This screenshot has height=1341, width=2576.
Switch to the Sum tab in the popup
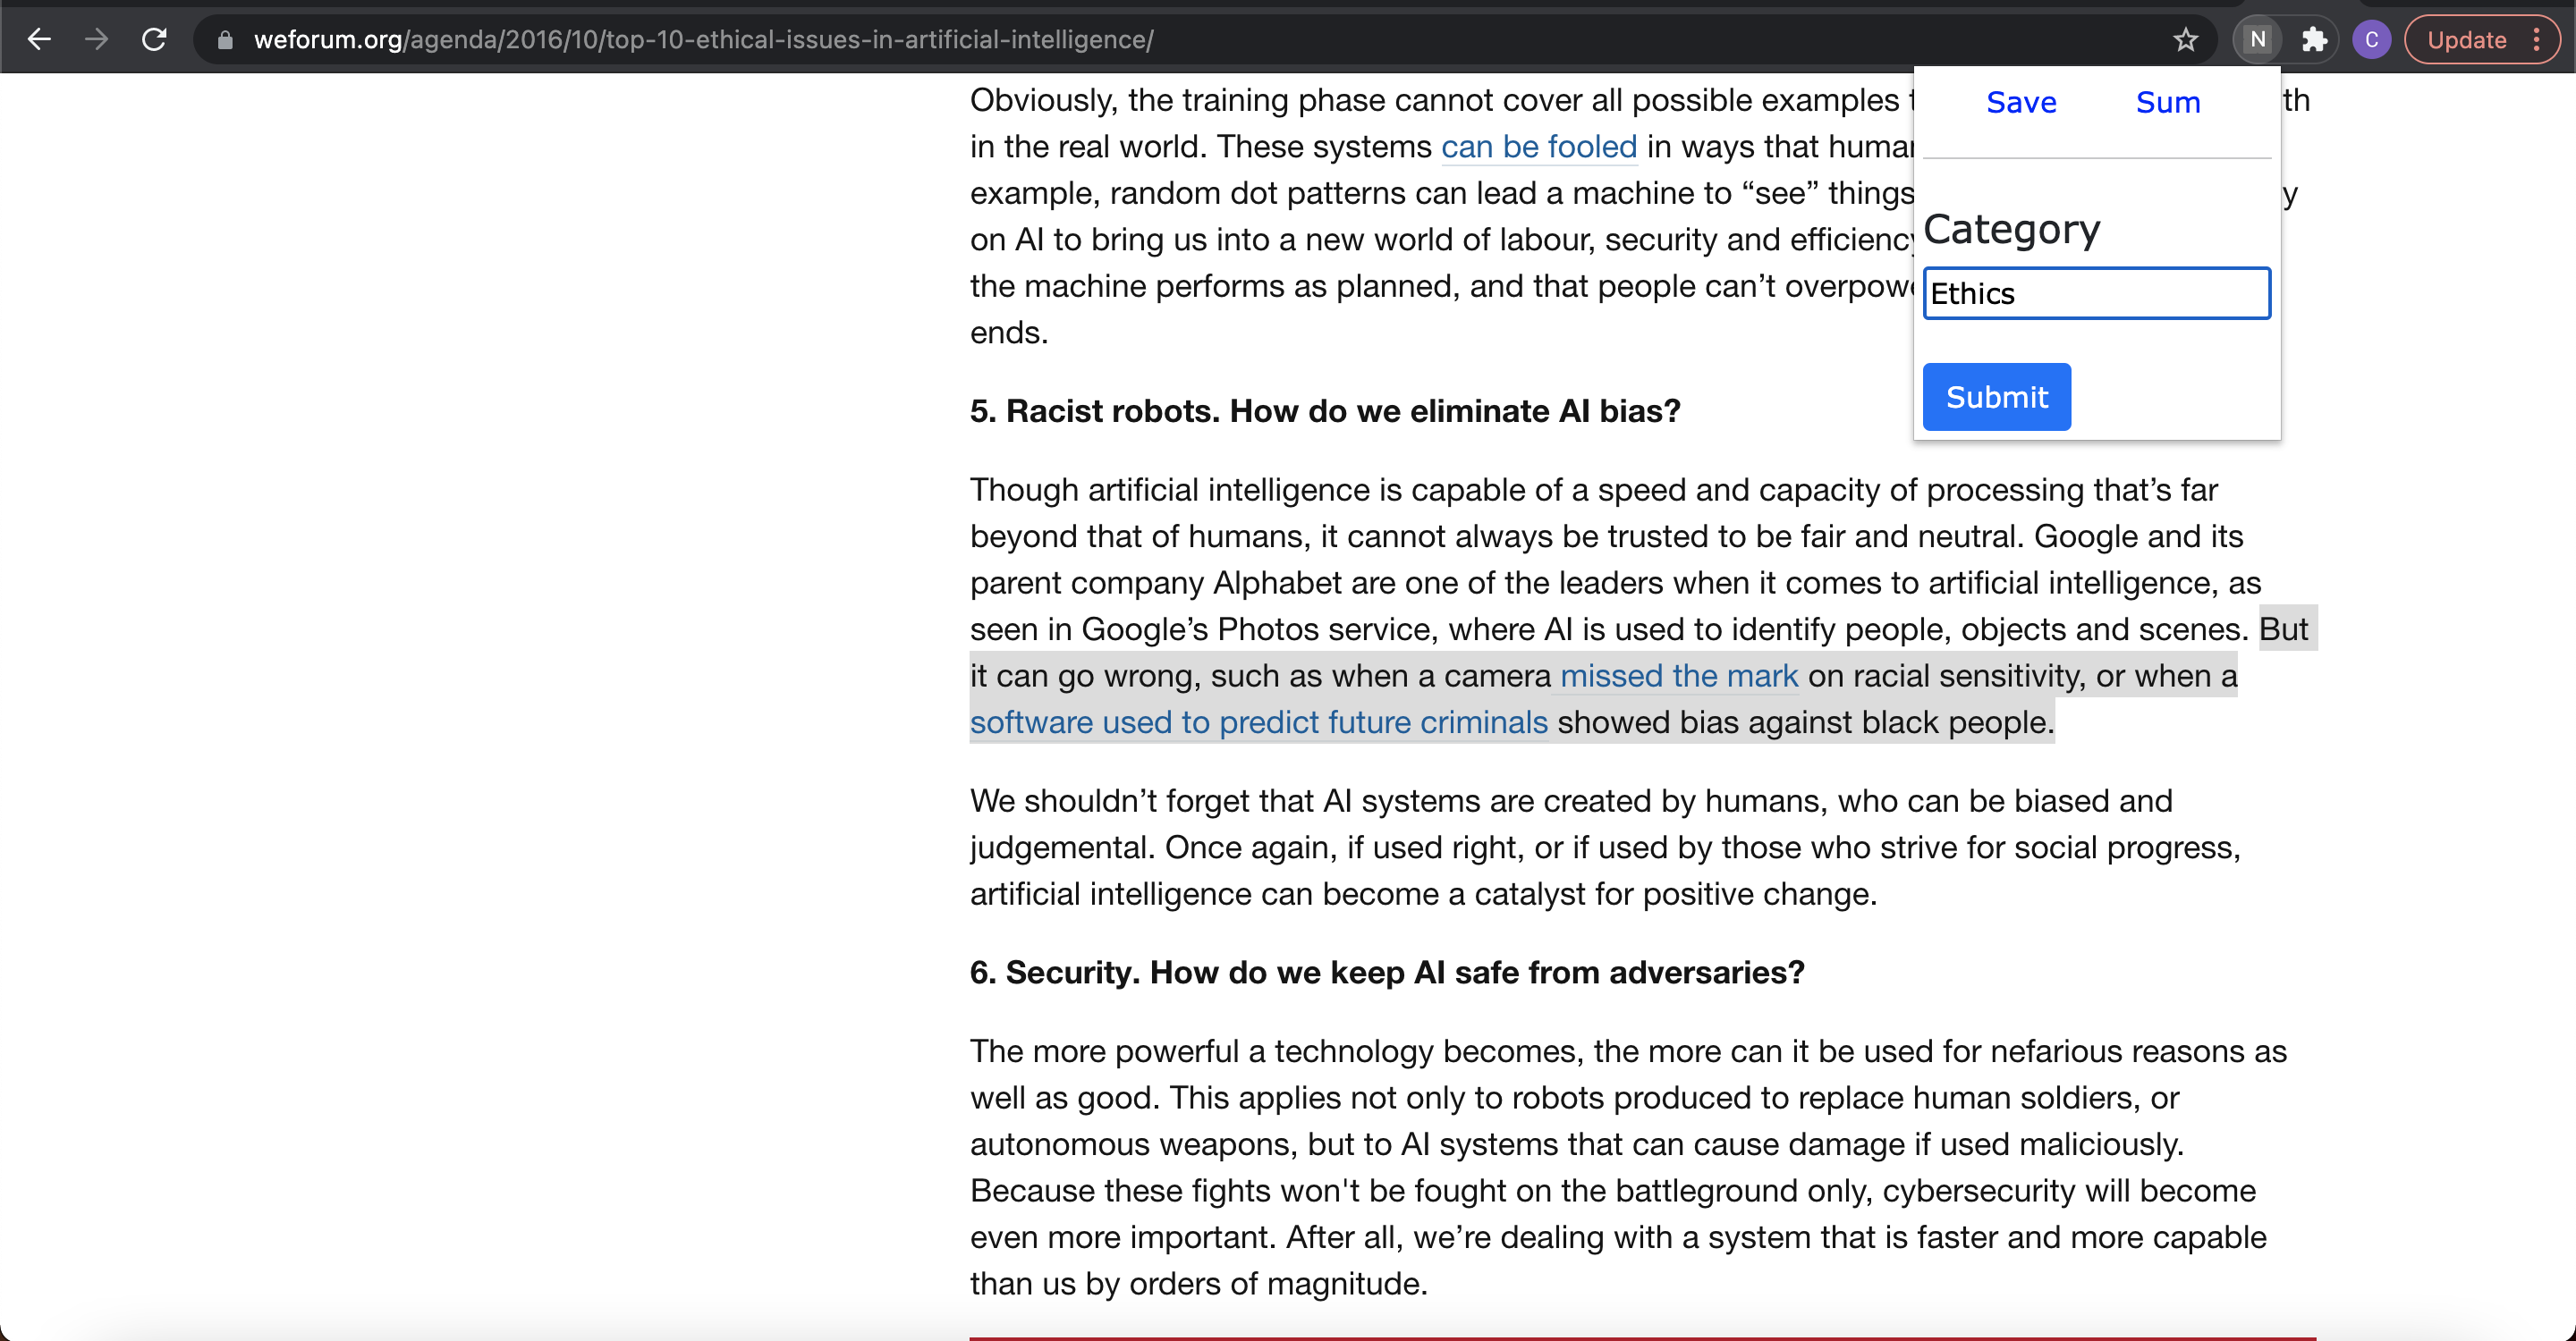[2167, 102]
